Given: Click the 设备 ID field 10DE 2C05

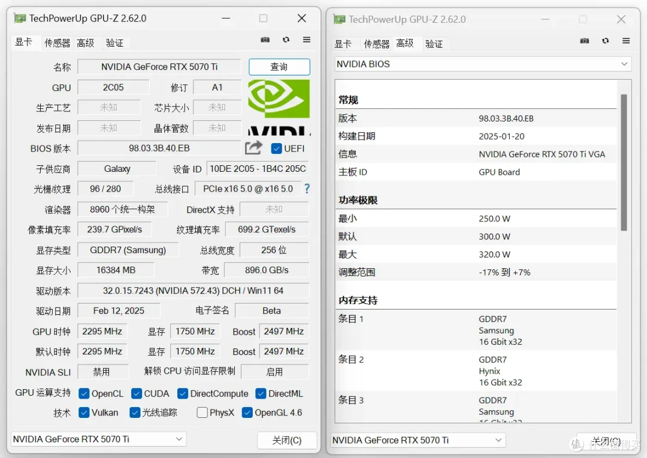Looking at the screenshot, I should (258, 169).
